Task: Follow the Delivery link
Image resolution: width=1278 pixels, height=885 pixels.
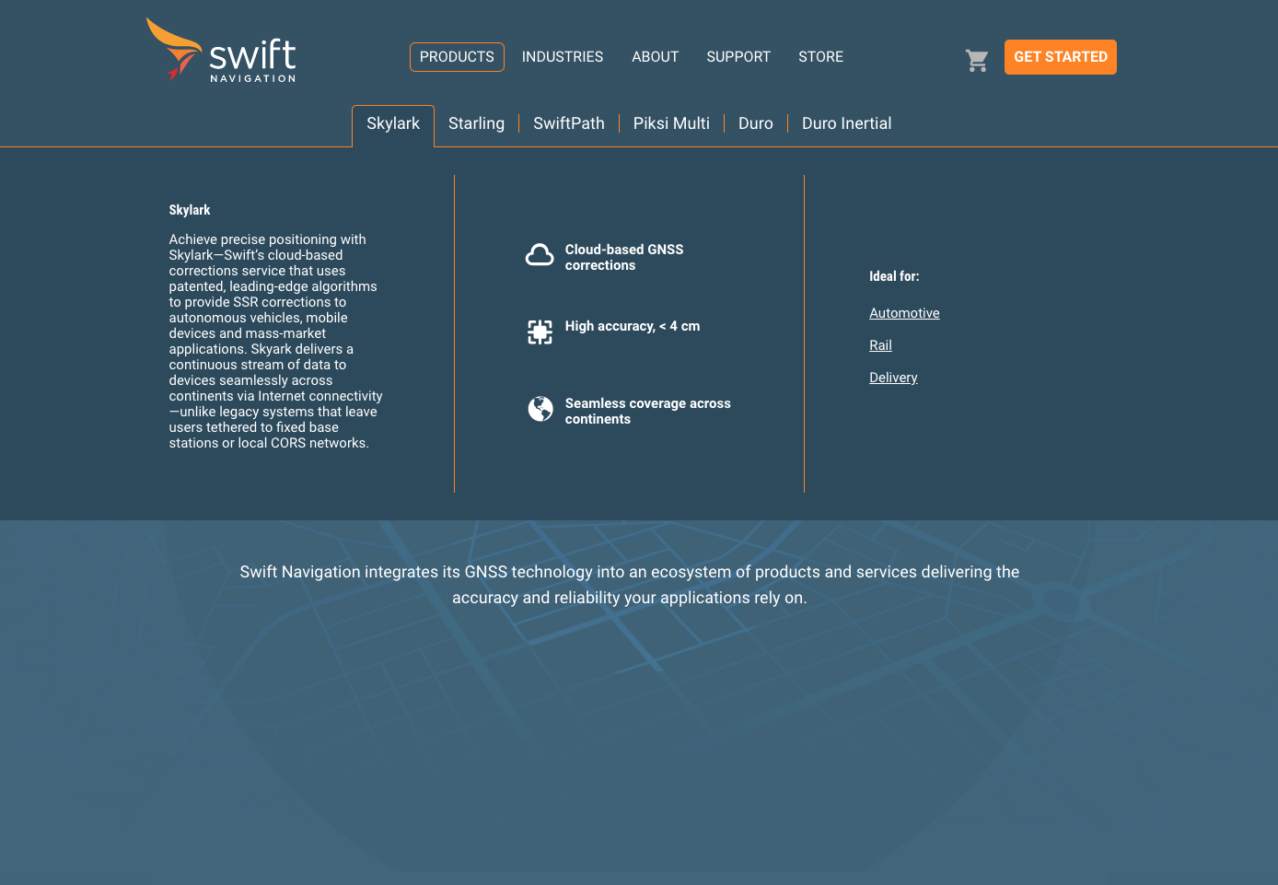Action: tap(893, 378)
